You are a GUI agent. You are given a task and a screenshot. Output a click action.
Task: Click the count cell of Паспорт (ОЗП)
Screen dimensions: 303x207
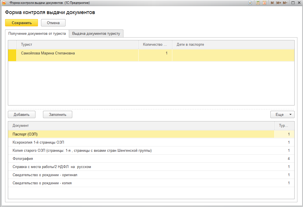(x=284, y=134)
